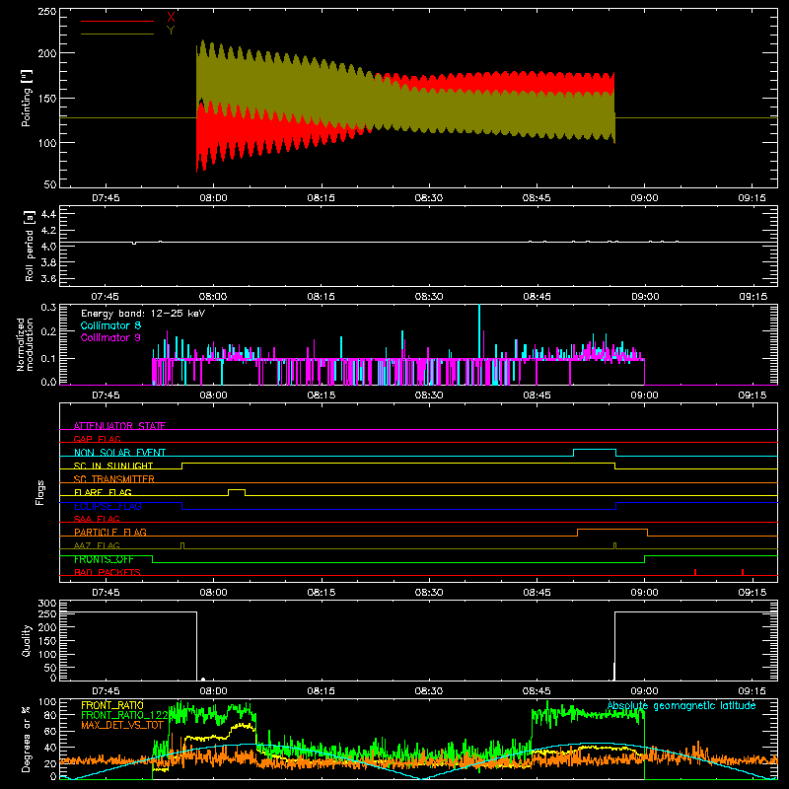Screen dimensions: 789x789
Task: Click the magenta 'Collimator 9' legend label
Action: [110, 337]
